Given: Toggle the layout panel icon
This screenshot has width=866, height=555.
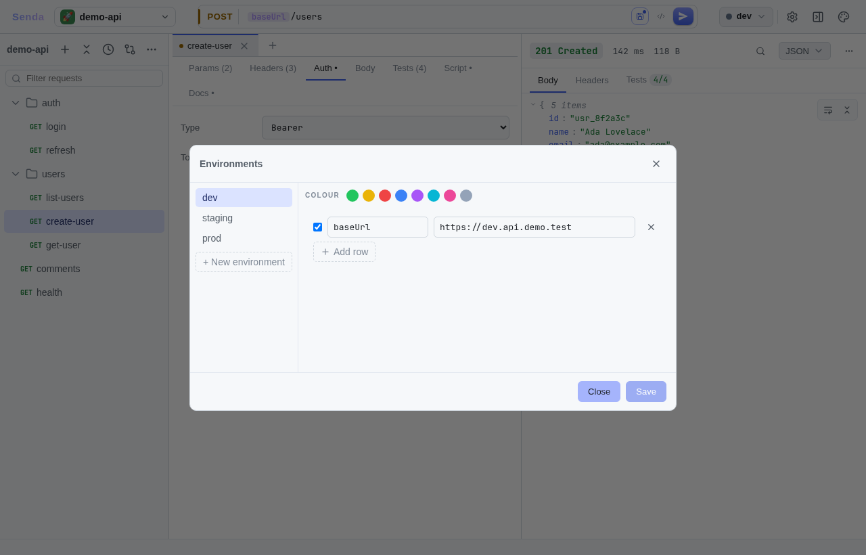Looking at the screenshot, I should point(818,17).
